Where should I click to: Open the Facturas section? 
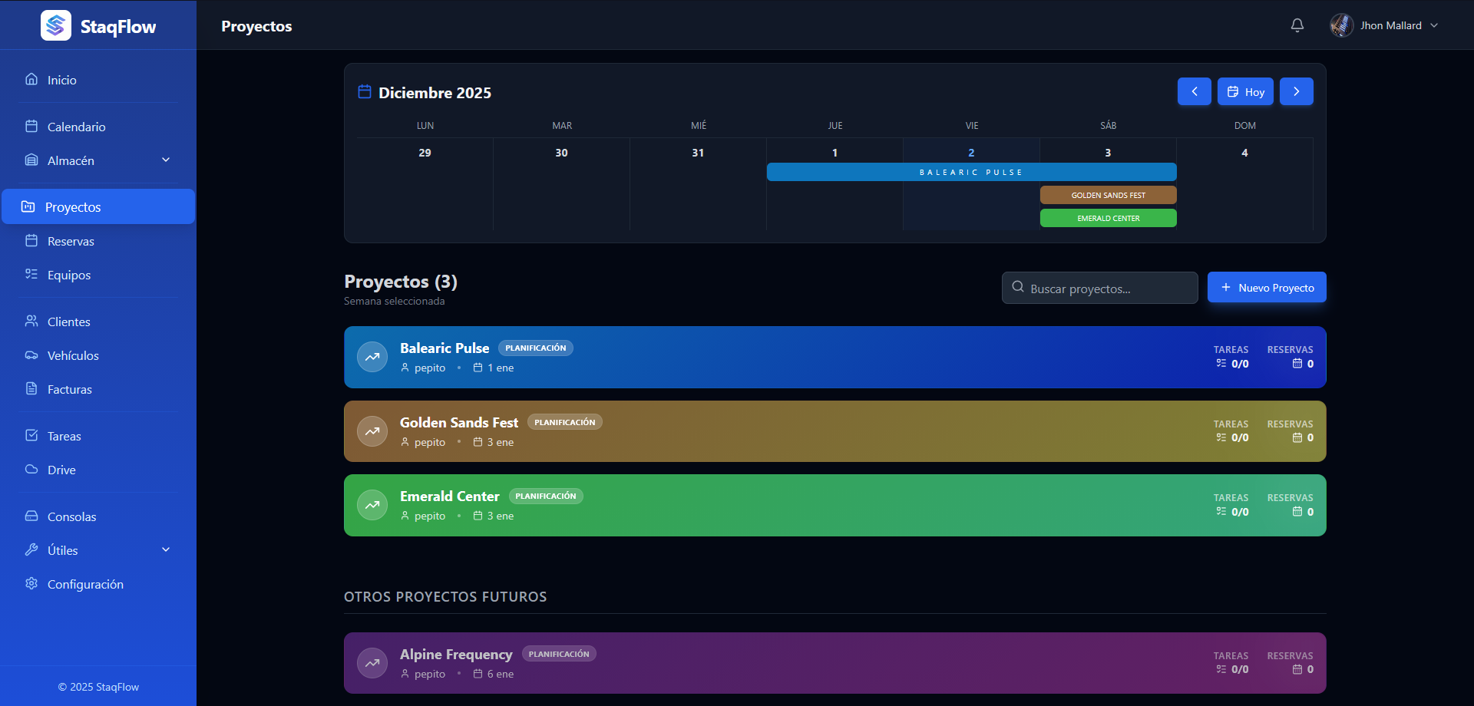click(69, 389)
